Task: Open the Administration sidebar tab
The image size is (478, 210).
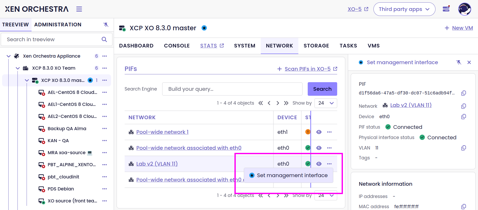Action: coord(58,25)
